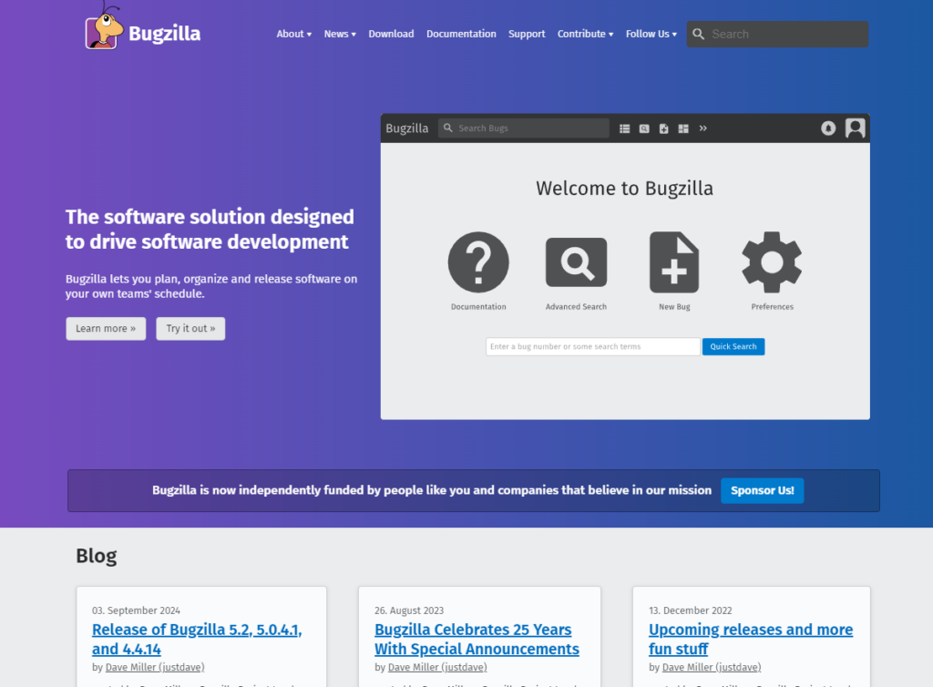Click the Bugzilla mascot logo
This screenshot has height=687, width=933.
coord(105,27)
